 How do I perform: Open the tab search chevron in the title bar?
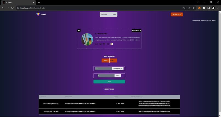(x=198, y=2)
